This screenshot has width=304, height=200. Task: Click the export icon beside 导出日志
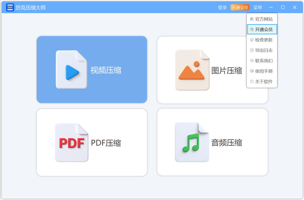pyautogui.click(x=252, y=50)
